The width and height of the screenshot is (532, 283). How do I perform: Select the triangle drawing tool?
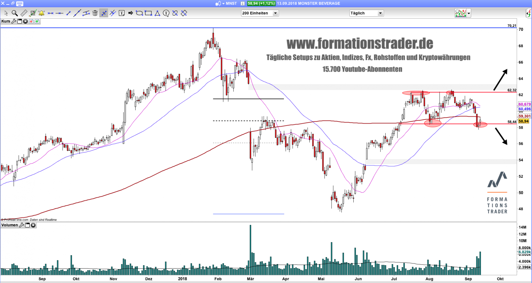157,13
